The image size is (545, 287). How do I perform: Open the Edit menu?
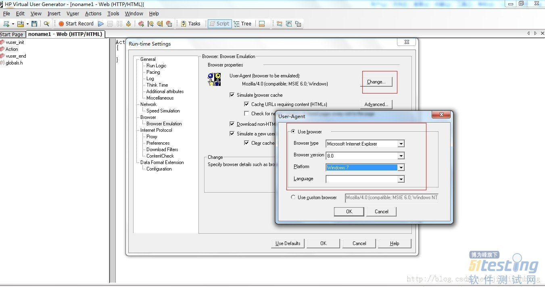click(20, 13)
